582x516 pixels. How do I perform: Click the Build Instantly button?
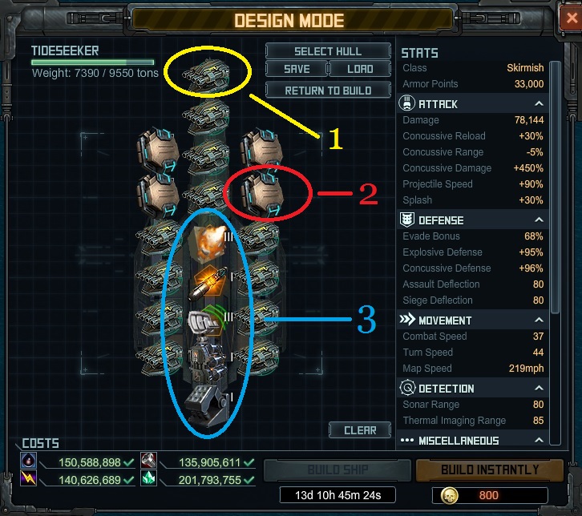490,470
